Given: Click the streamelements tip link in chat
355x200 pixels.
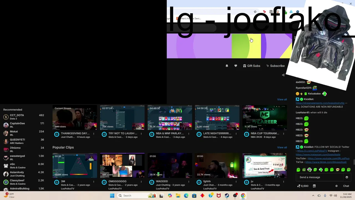Looking at the screenshot, I should coord(320,103).
